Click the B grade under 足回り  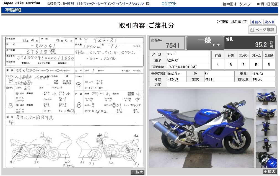point(269,65)
